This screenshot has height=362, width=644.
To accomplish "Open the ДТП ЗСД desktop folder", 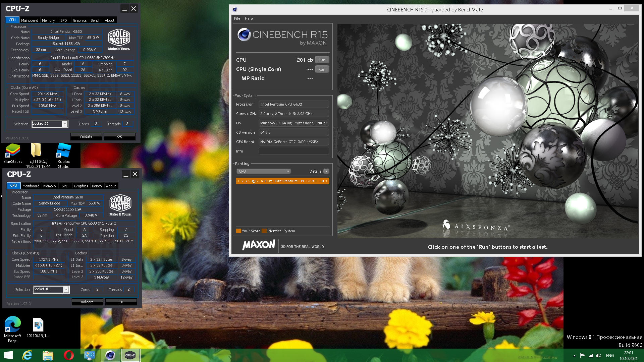I will tap(38, 156).
